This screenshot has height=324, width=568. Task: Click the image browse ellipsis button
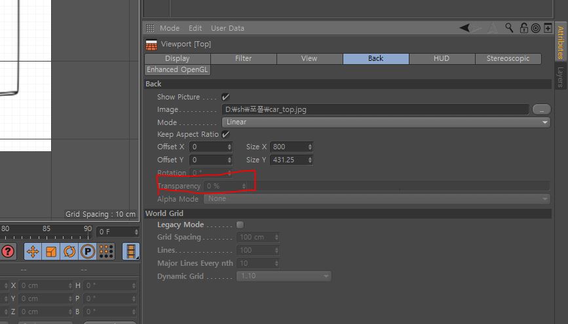point(541,109)
